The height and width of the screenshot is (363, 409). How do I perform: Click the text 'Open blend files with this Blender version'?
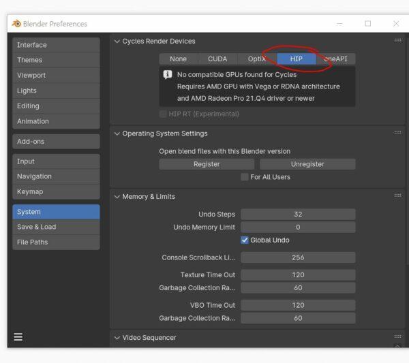pos(224,151)
